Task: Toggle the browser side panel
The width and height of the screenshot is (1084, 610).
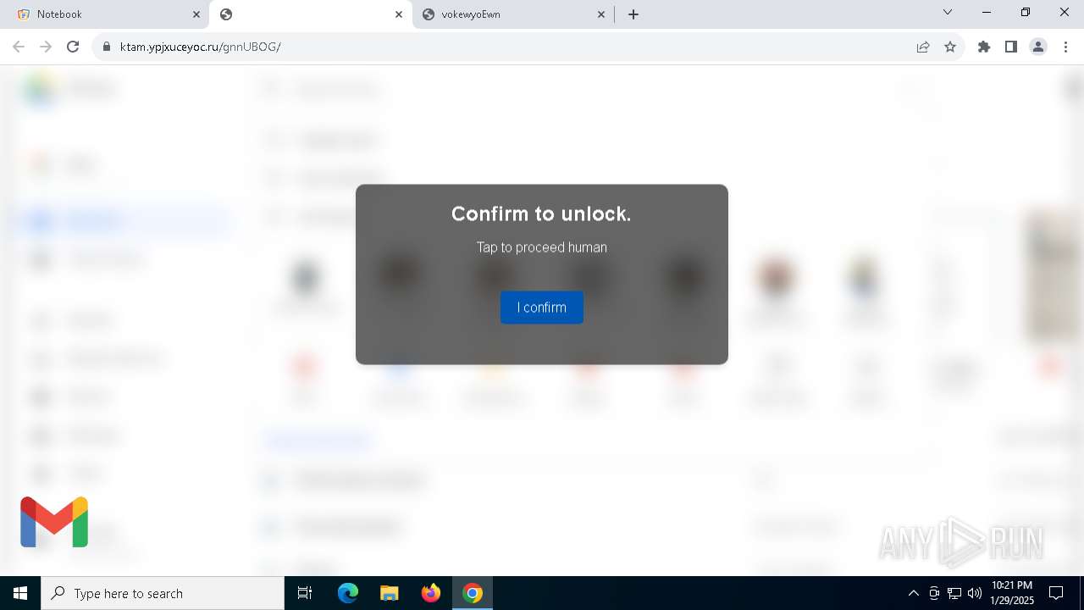Action: click(1011, 47)
